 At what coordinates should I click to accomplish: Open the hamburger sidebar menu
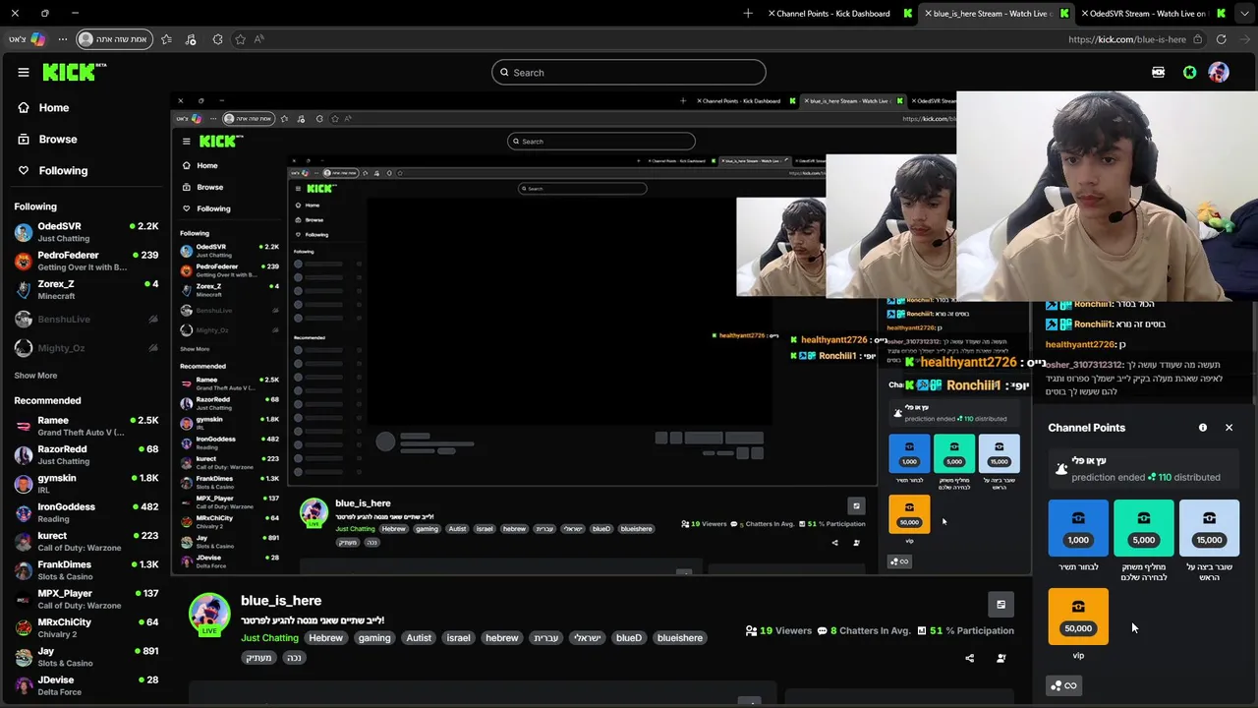coord(24,72)
